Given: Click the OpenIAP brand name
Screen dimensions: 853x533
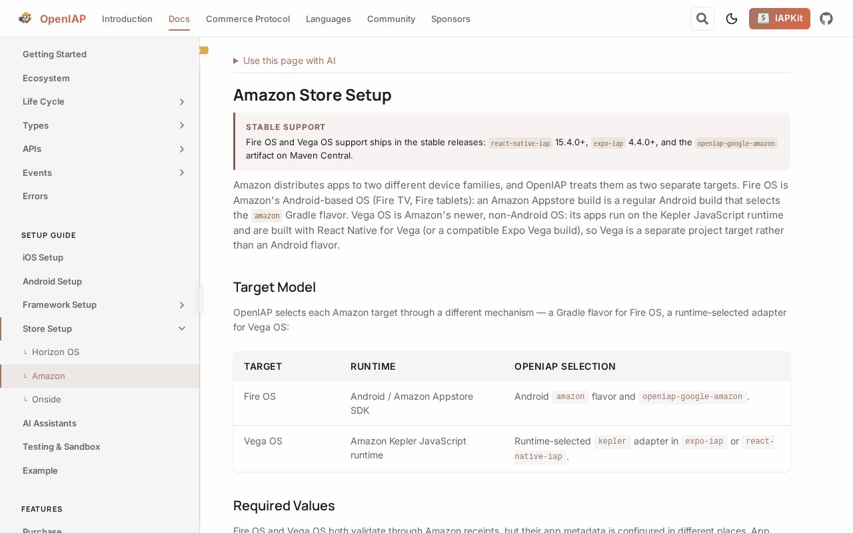Looking at the screenshot, I should pos(63,19).
